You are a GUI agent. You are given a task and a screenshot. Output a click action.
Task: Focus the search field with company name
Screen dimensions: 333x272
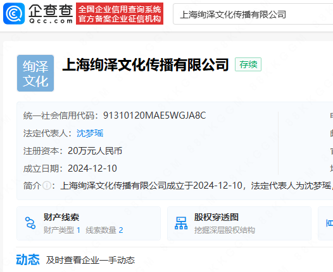253,15
